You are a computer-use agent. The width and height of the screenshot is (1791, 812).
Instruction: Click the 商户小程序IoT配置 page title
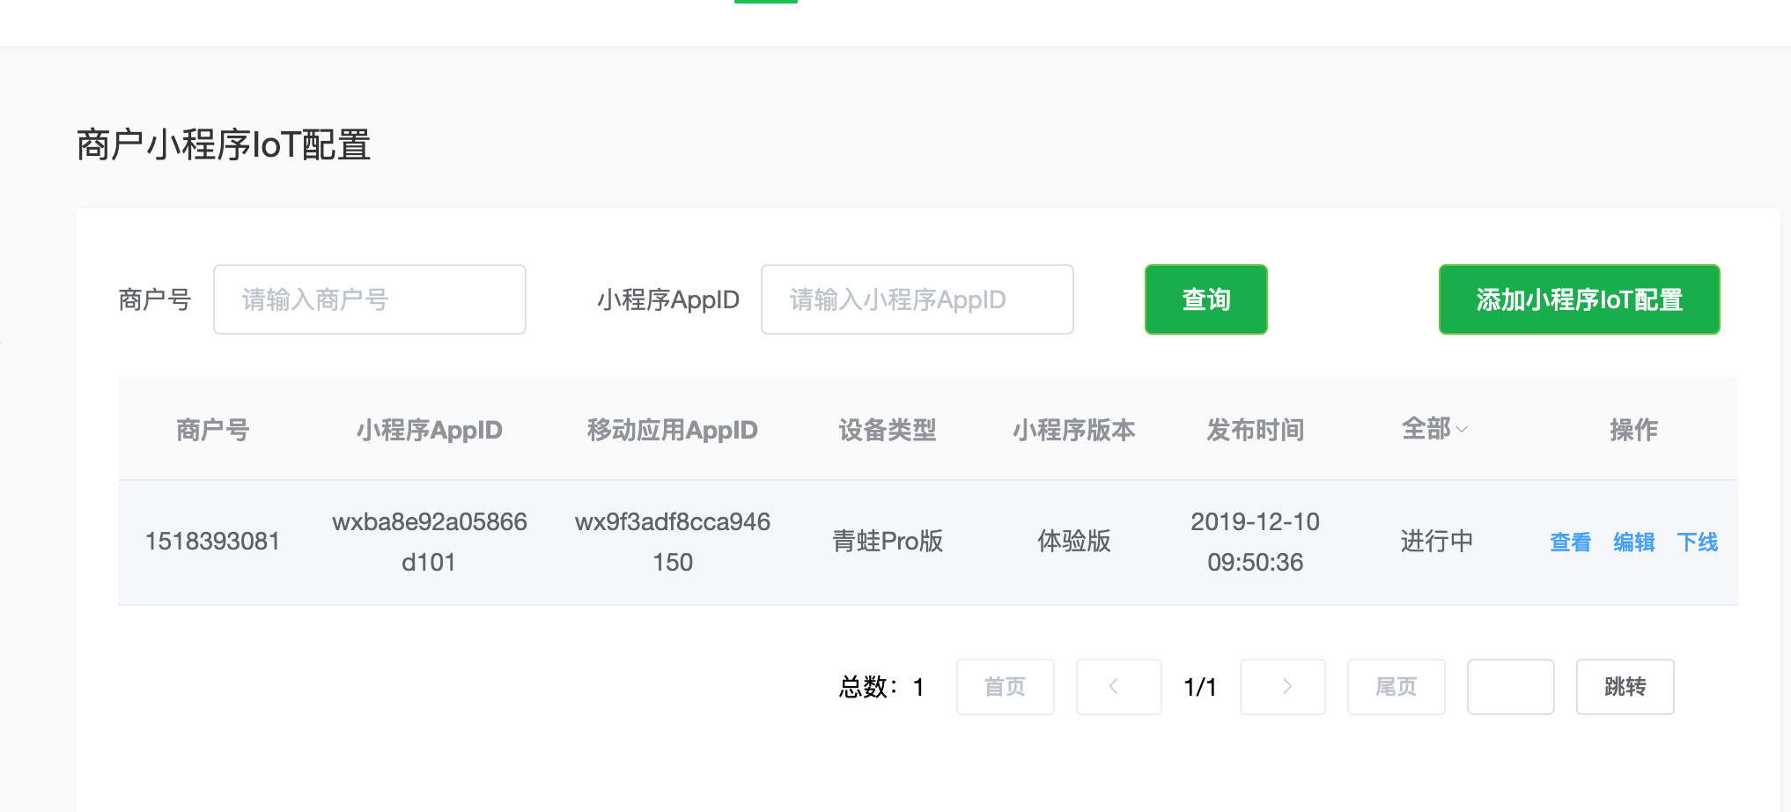coord(224,145)
